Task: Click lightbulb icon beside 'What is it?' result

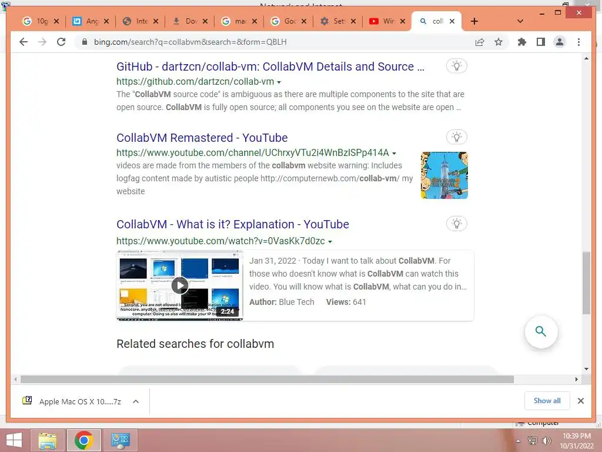Action: (x=456, y=224)
